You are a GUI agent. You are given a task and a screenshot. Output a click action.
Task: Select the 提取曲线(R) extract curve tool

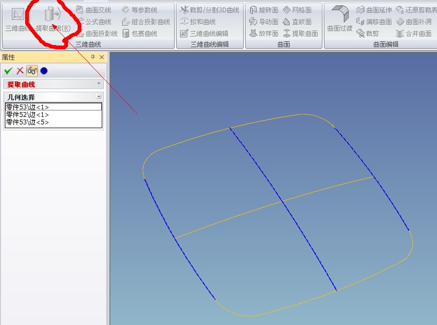[x=53, y=19]
